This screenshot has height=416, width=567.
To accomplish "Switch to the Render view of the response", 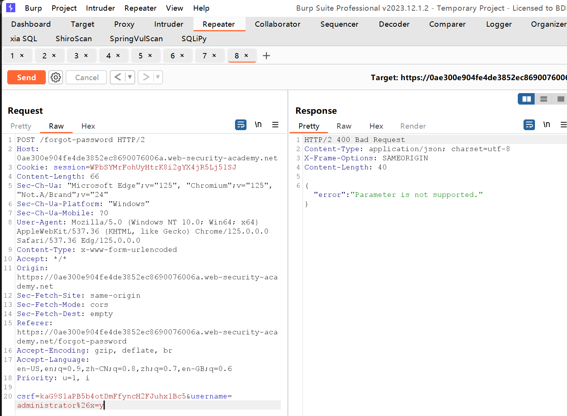I will click(x=413, y=126).
